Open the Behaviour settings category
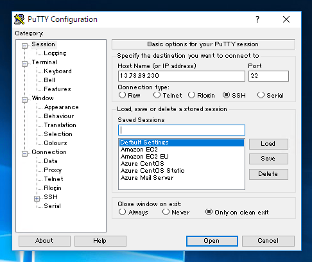312x262 pixels. point(59,116)
